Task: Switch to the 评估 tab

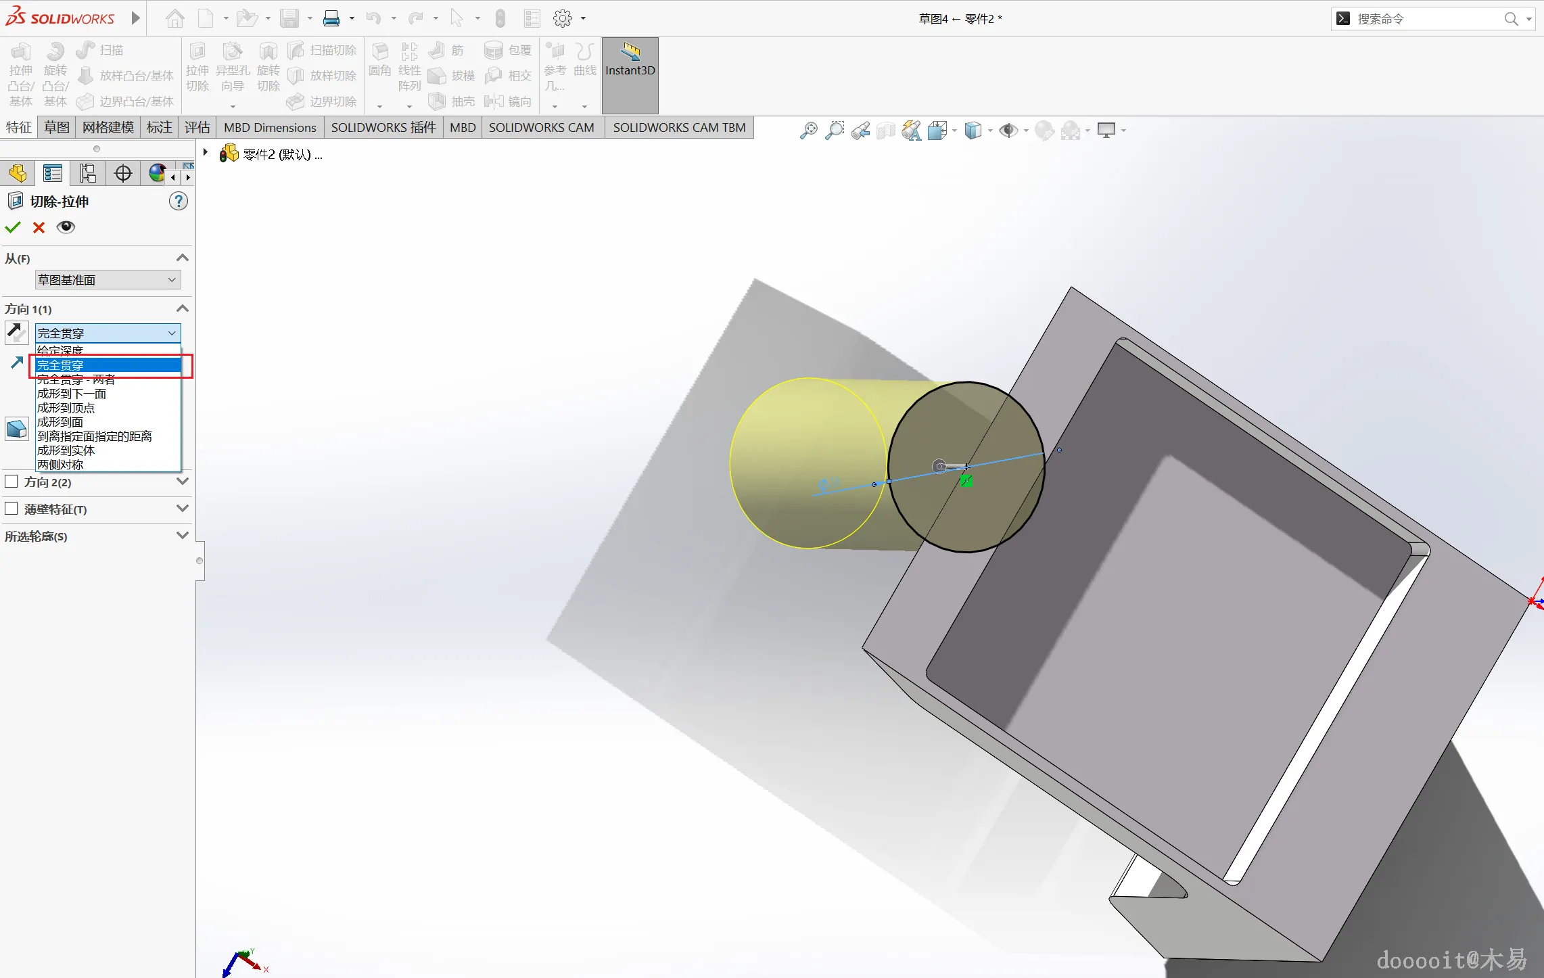Action: pyautogui.click(x=197, y=127)
